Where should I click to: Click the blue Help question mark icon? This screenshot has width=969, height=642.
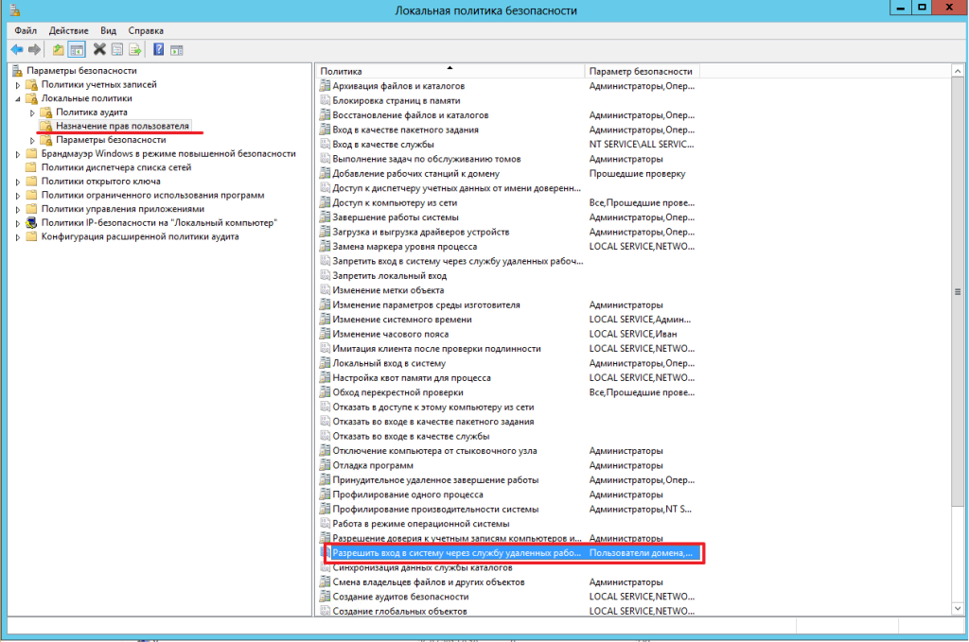(158, 50)
